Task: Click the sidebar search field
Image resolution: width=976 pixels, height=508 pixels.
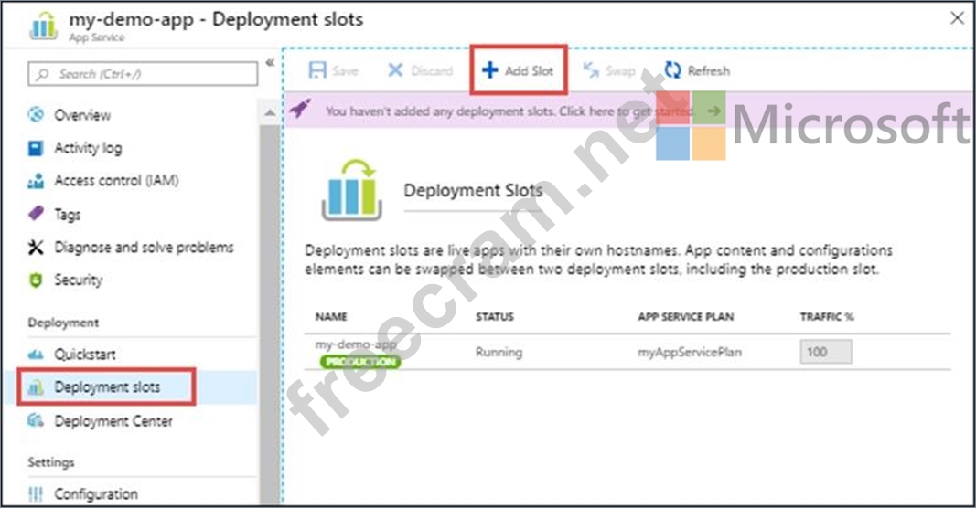Action: (143, 74)
